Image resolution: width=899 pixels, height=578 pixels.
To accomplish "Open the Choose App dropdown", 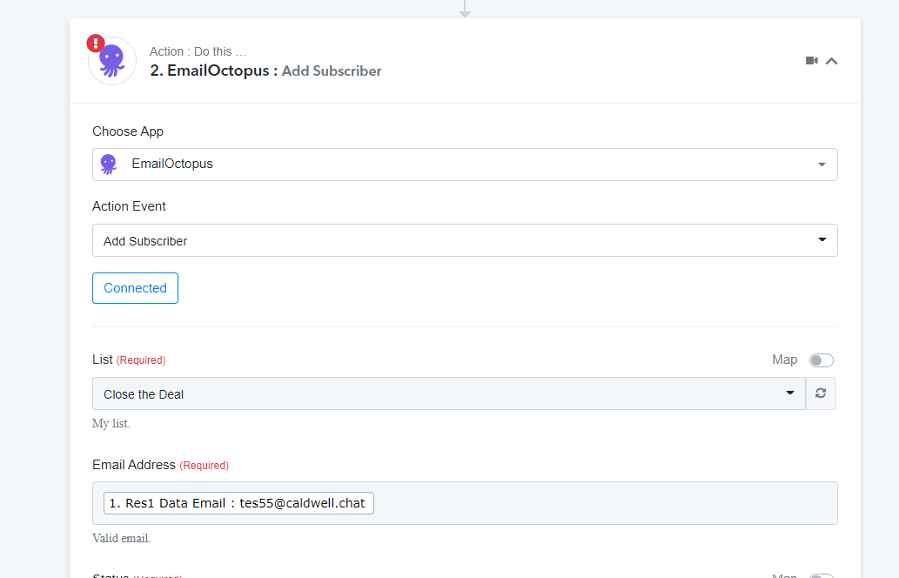I will (465, 165).
